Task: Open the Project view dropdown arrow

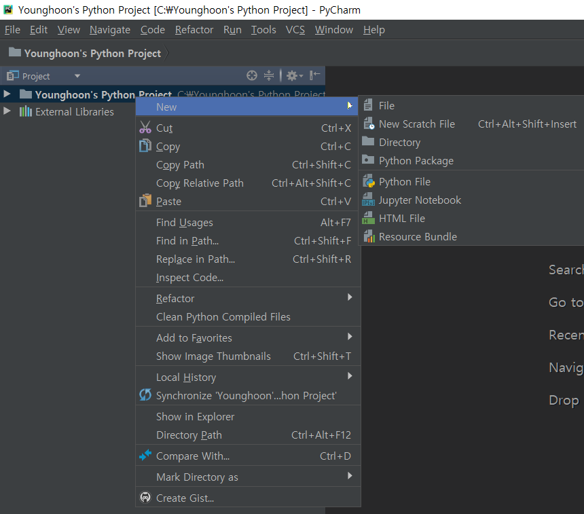Action: pyautogui.click(x=77, y=76)
